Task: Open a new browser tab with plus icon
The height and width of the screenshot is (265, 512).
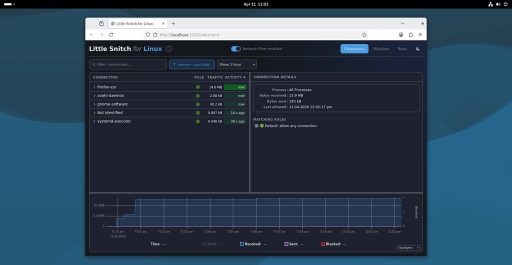Action: [173, 23]
